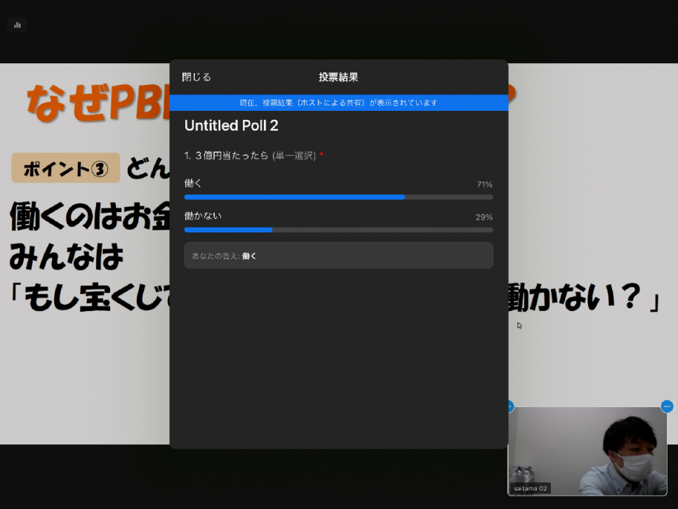Click the Untitled Poll 2 heading
This screenshot has width=678, height=509.
coord(232,126)
